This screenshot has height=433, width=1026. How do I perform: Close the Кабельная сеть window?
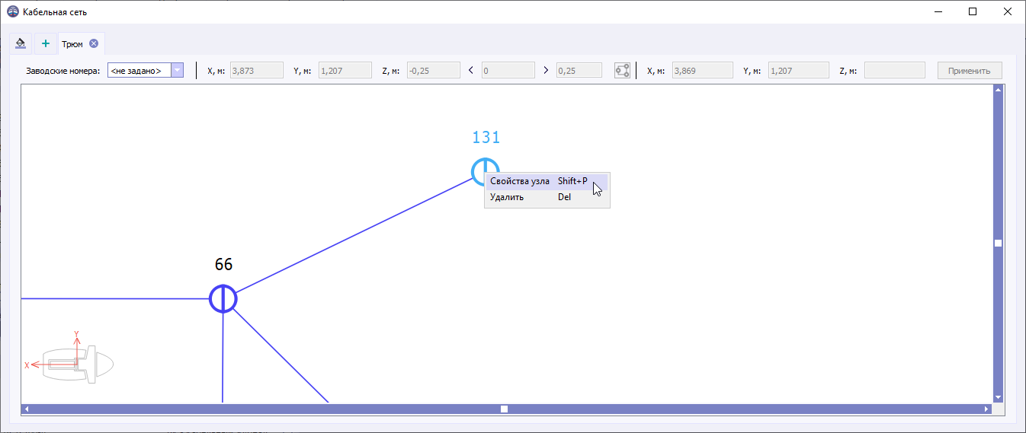click(1008, 11)
